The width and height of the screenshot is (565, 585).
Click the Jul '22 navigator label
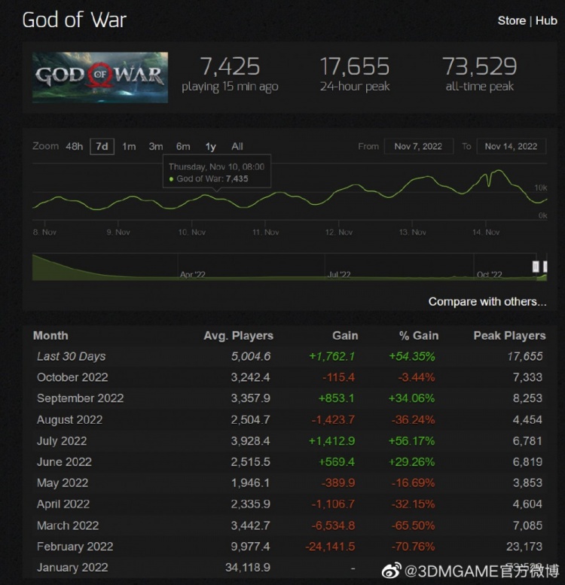339,275
